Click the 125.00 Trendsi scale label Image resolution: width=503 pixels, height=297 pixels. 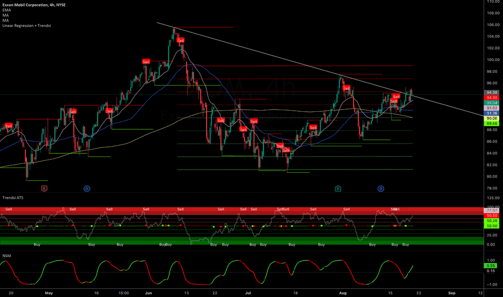tap(493, 198)
